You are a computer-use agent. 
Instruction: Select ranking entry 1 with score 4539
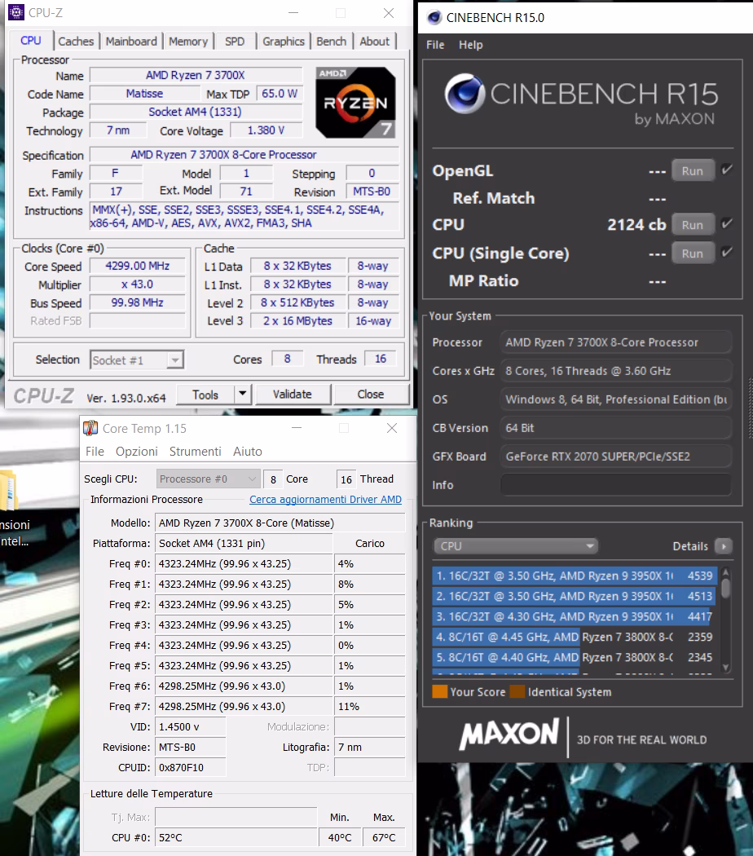tap(574, 576)
